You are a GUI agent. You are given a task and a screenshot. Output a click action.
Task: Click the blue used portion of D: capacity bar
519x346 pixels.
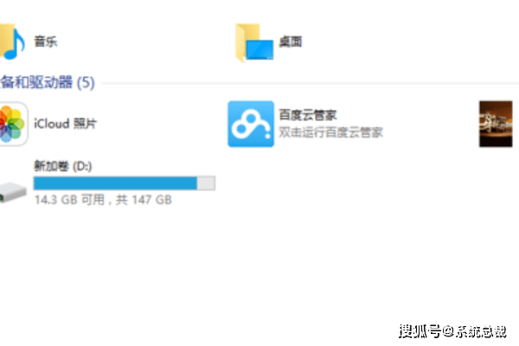(x=115, y=183)
